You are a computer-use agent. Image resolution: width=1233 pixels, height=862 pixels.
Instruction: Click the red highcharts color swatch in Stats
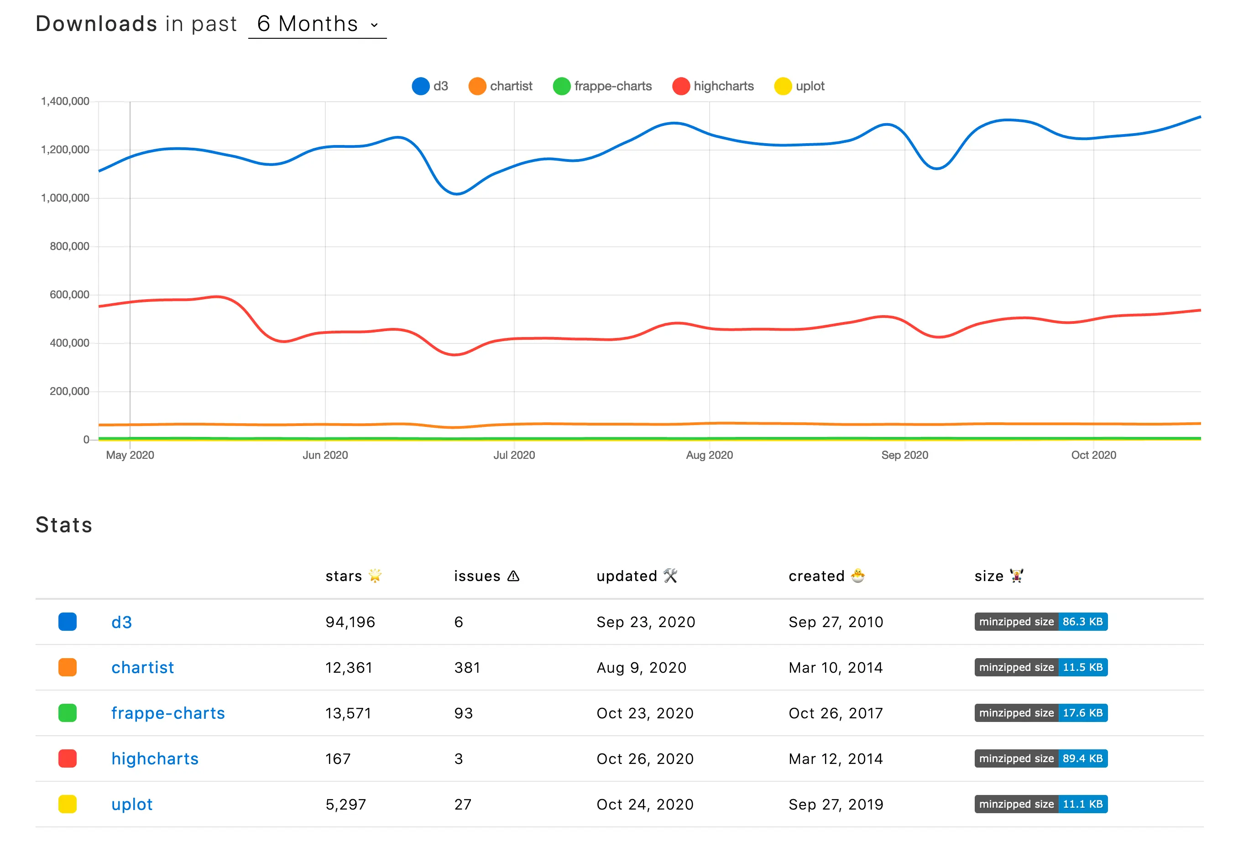(x=68, y=759)
